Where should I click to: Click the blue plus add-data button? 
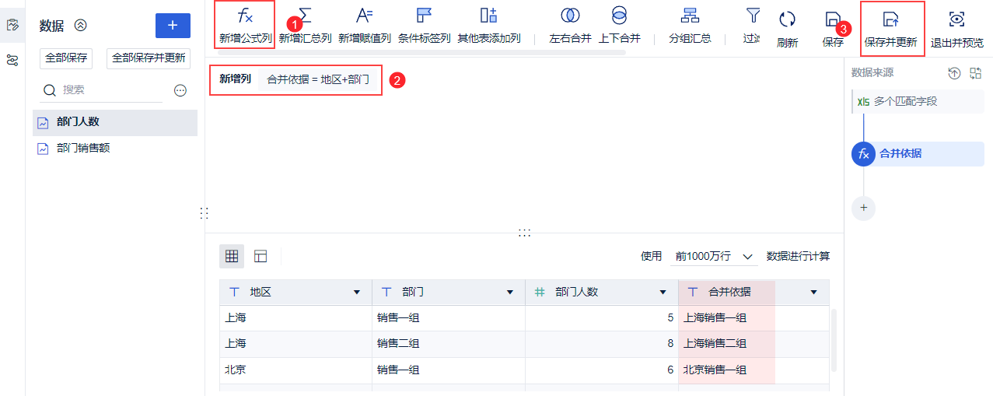pyautogui.click(x=173, y=26)
